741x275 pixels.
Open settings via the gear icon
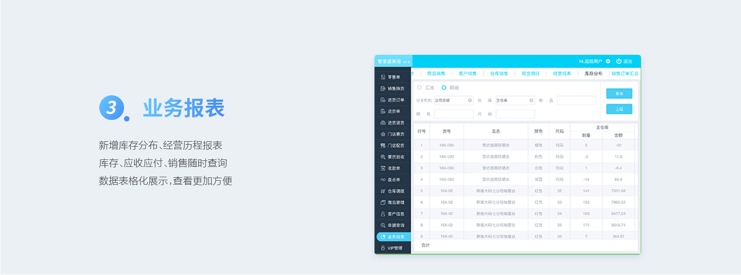coord(608,61)
